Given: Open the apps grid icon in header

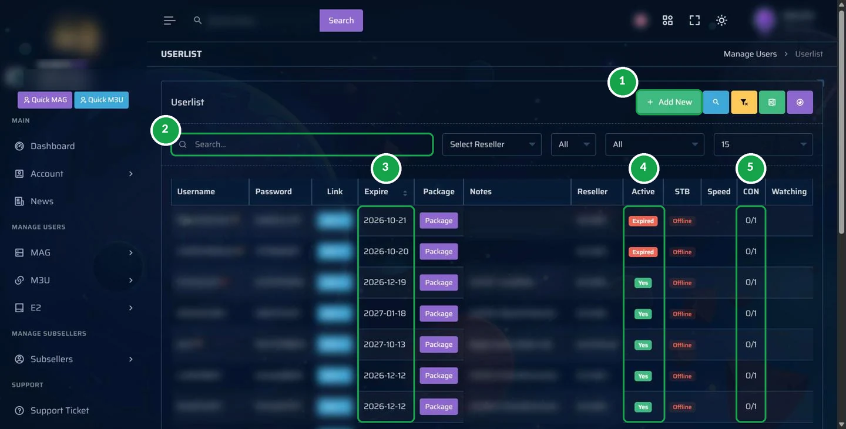Looking at the screenshot, I should pyautogui.click(x=667, y=21).
